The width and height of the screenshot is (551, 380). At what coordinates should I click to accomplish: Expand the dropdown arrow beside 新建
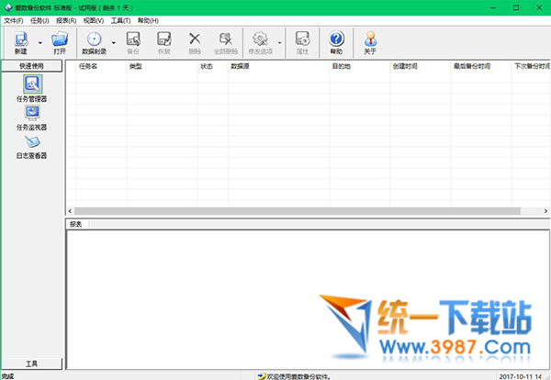click(39, 42)
